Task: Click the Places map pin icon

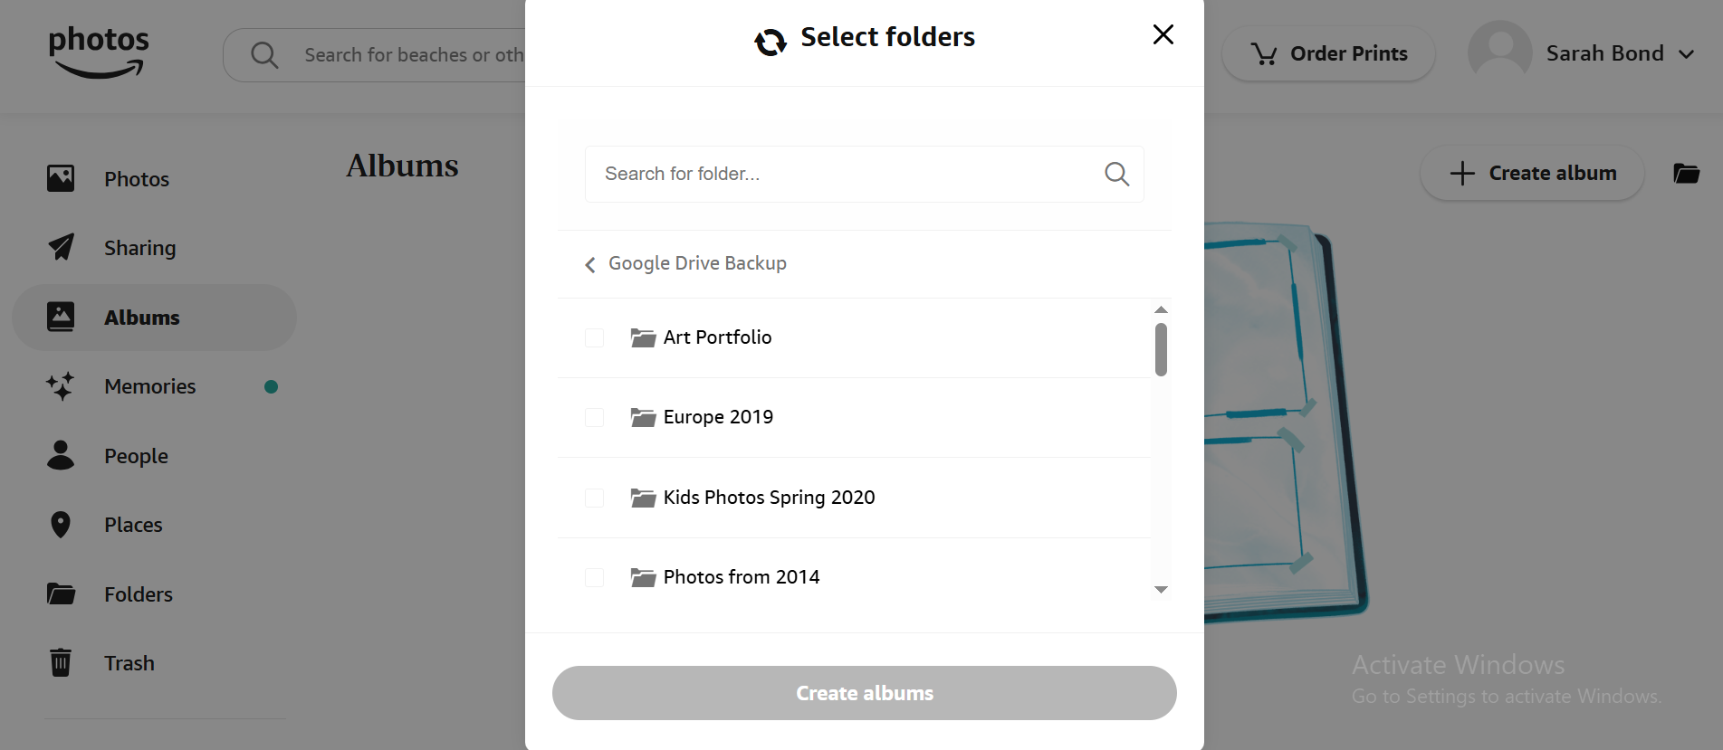Action: (61, 525)
